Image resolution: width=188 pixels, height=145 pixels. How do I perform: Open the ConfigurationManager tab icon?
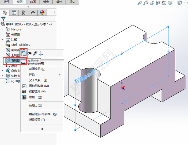[x=23, y=13]
